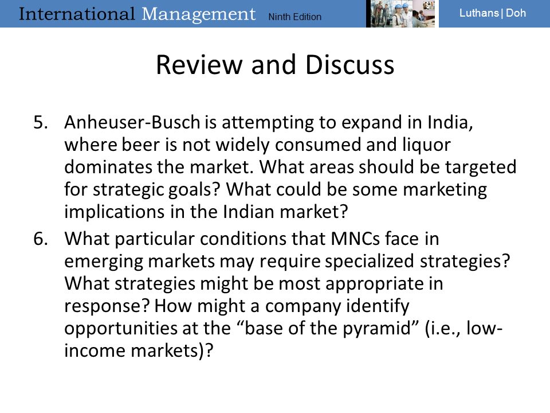Click the line 'income markets)?'
The image size is (550, 413).
(139, 351)
